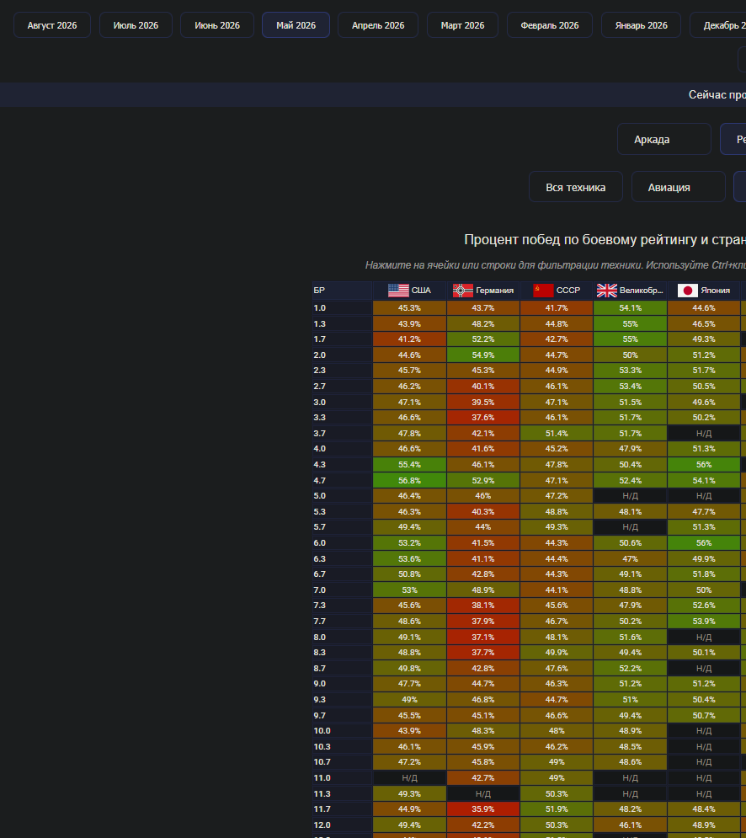Click Germany 35.9% cell at BR 11.7
Viewport: 746px width, 838px height.
(483, 809)
